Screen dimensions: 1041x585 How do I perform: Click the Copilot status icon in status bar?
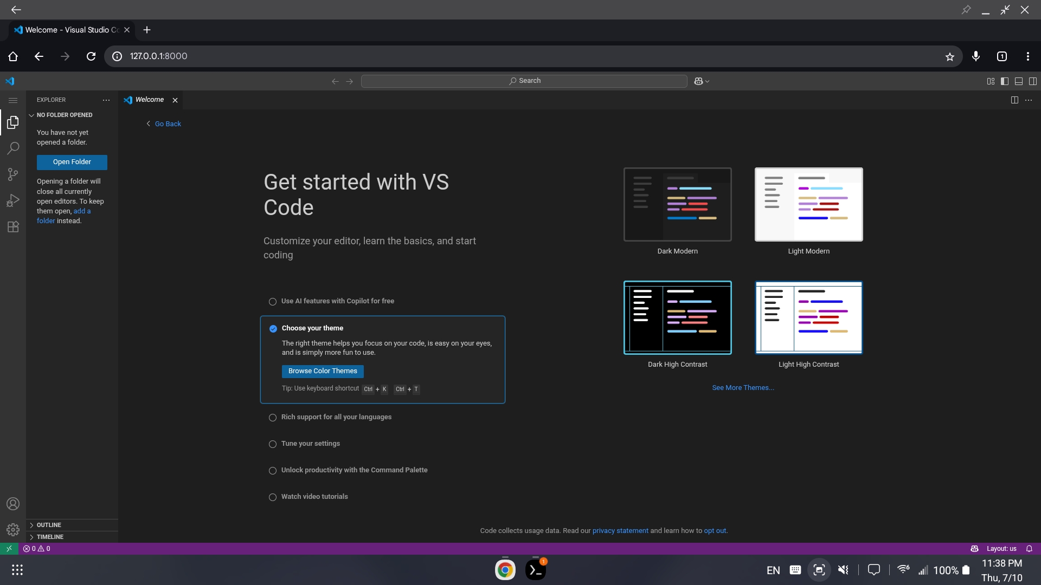click(974, 548)
